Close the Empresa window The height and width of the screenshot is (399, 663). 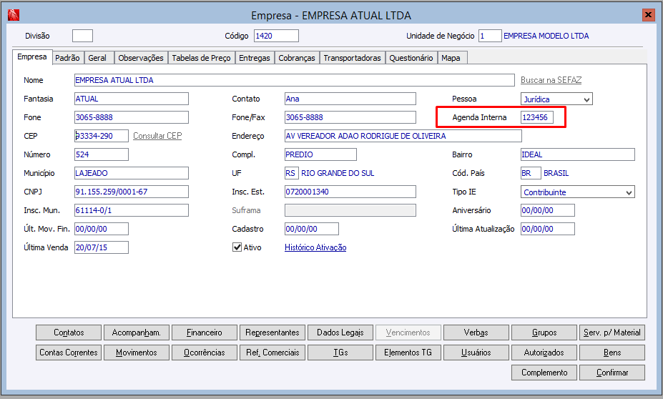(x=648, y=15)
